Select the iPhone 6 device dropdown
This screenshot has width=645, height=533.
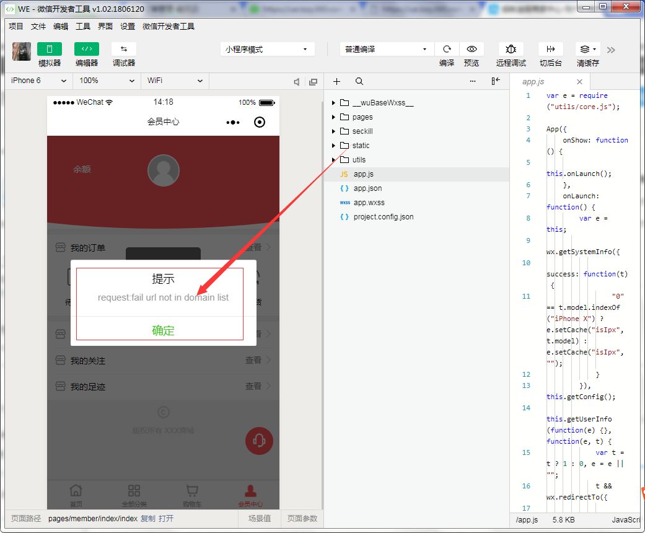point(38,81)
